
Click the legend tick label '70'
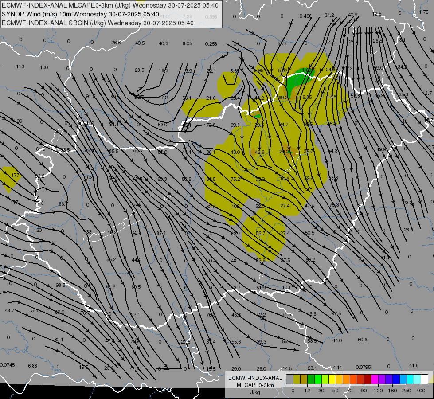click(350, 391)
